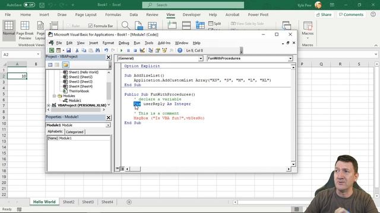Click the Zoom magnifier icon in Excel ribbon
380x213 pixels.
click(125, 25)
